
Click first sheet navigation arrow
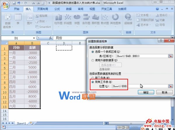point(3,123)
